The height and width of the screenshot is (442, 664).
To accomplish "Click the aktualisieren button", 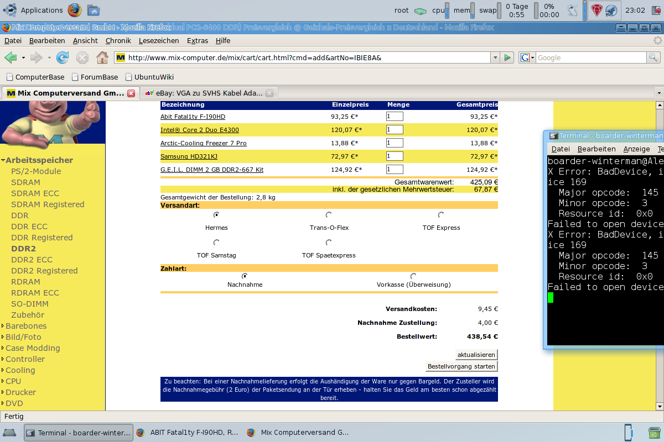I will (476, 354).
